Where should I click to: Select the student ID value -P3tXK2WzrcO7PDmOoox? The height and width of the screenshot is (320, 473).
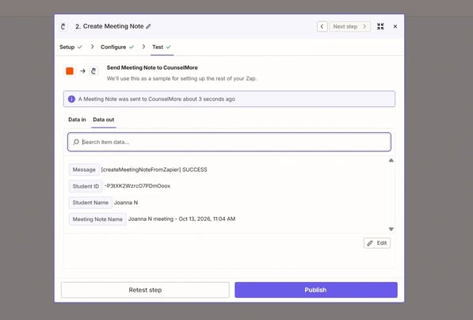[x=137, y=186]
